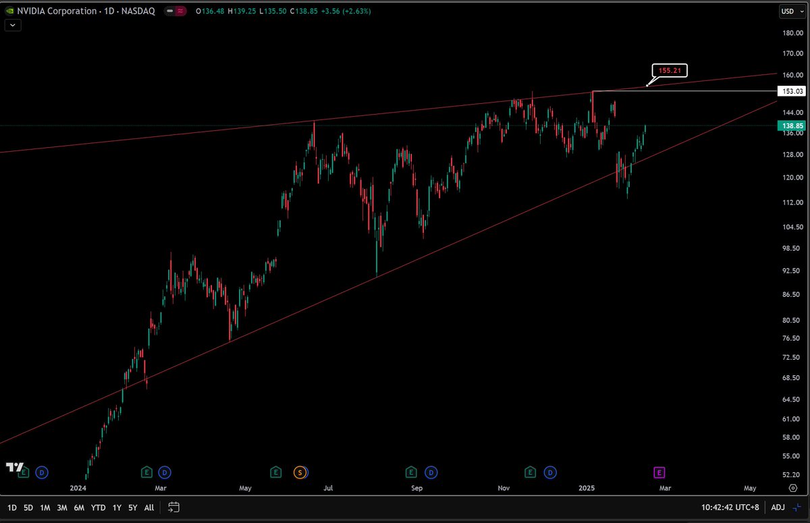Click the NVIDIA logo icon beside the symbol name
Viewport: 810px width, 523px height.
coord(10,11)
